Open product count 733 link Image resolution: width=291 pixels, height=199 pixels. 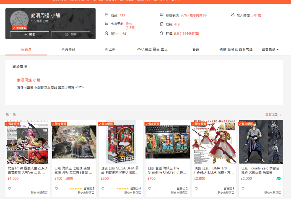122,15
